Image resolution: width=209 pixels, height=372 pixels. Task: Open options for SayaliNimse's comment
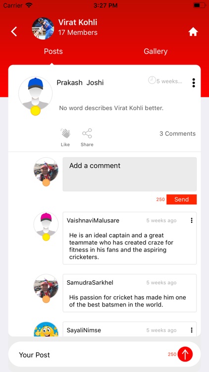pyautogui.click(x=192, y=330)
